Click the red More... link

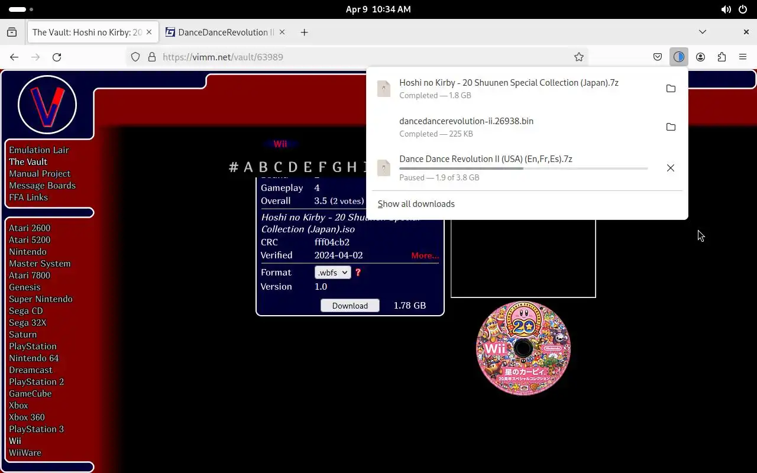click(x=425, y=255)
